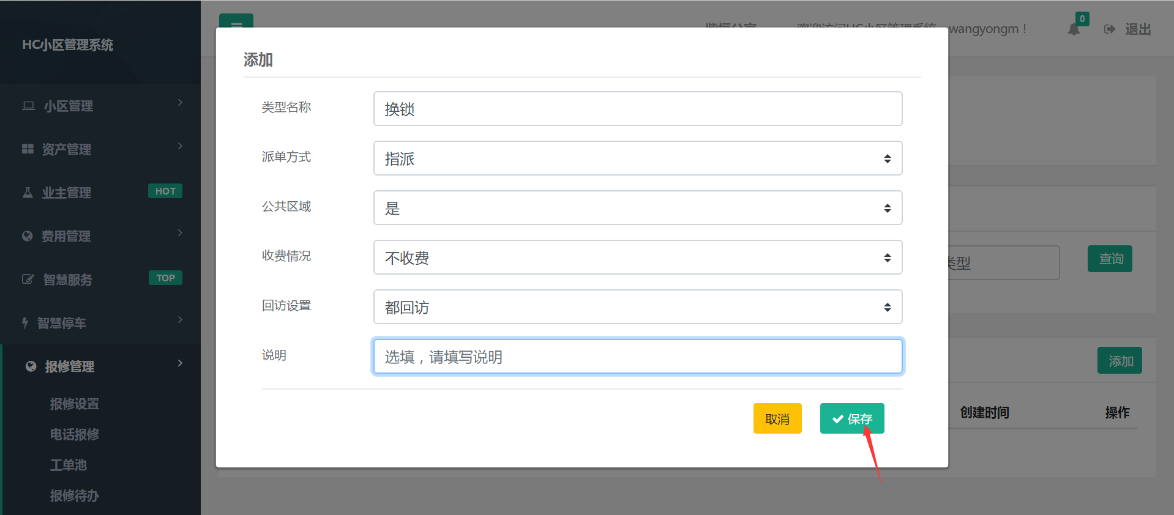1174x515 pixels.
Task: Open the 回访设置 dropdown
Action: (x=637, y=307)
